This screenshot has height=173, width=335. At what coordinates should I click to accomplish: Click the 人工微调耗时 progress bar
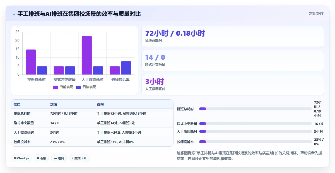[x=256, y=131]
